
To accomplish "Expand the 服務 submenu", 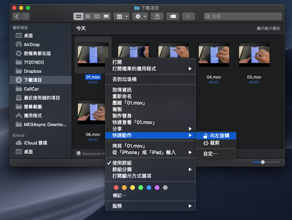I will point(151,206).
